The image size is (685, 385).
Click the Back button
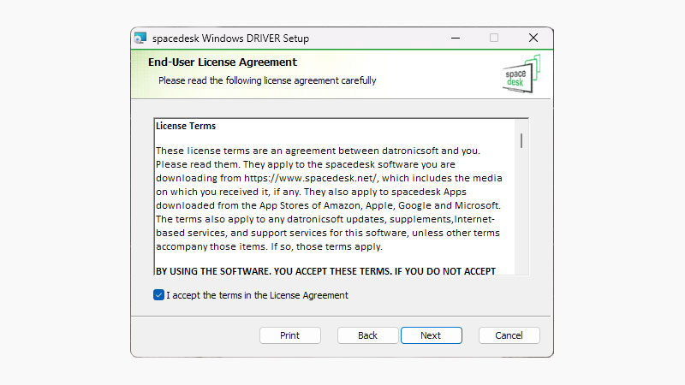coord(367,335)
